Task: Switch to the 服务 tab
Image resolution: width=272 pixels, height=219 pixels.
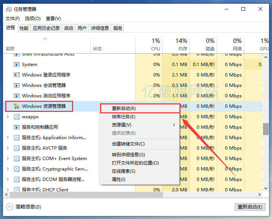Action: (x=118, y=28)
